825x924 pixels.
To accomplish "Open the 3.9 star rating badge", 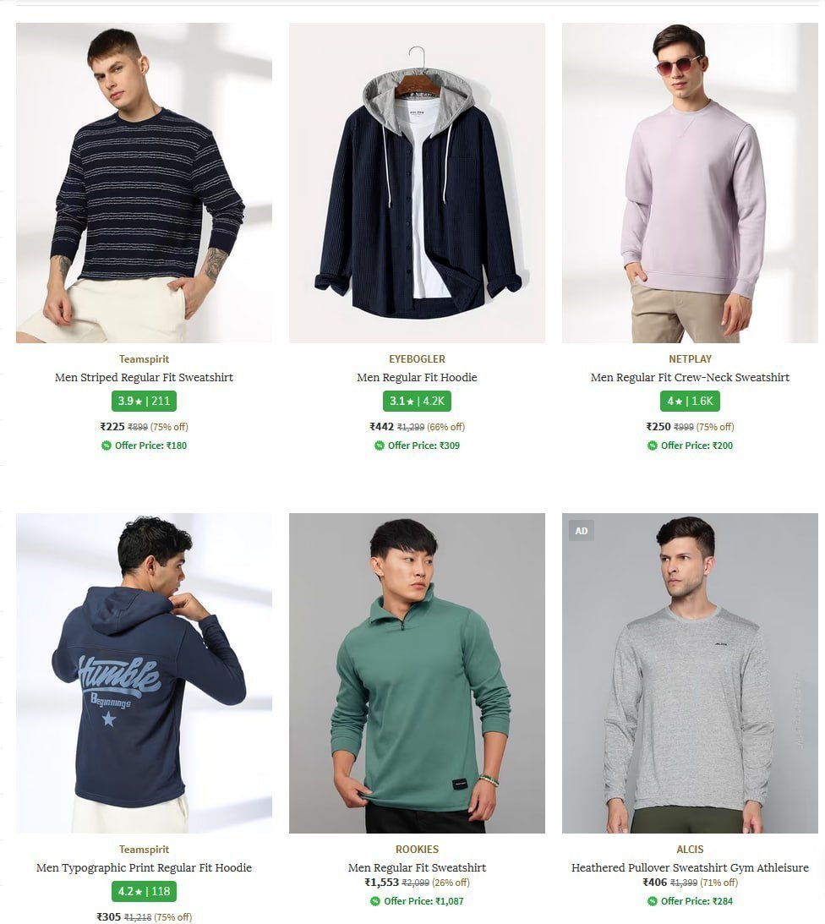I will pos(144,402).
